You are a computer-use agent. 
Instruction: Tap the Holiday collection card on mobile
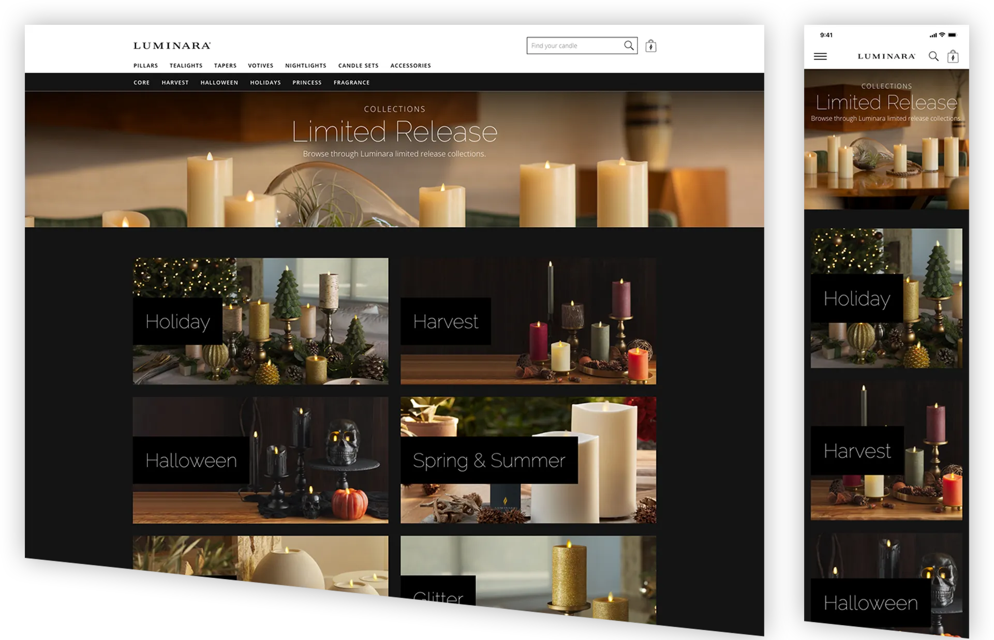tap(886, 298)
